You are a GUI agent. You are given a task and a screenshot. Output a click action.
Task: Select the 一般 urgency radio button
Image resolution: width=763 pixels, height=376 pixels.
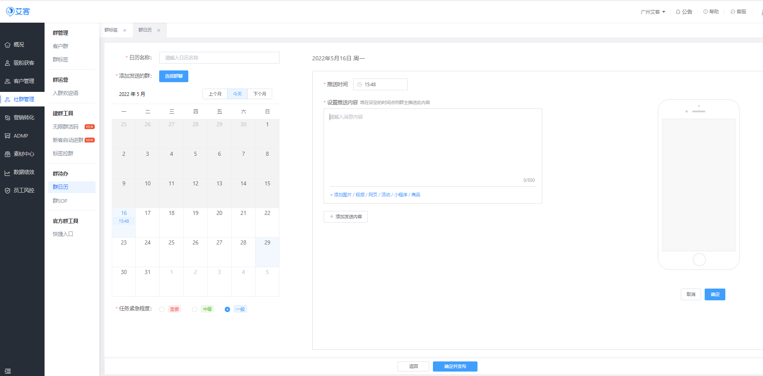pos(227,309)
